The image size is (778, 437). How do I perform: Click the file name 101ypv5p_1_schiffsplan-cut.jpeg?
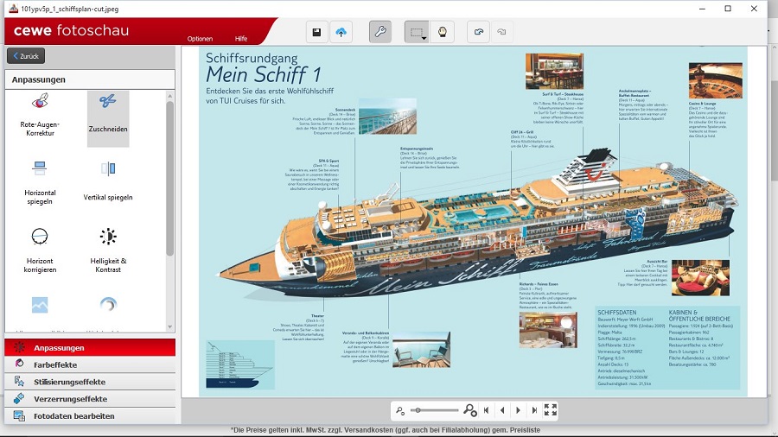coord(69,9)
